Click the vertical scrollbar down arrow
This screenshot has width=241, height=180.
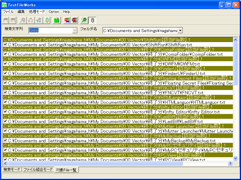235,158
